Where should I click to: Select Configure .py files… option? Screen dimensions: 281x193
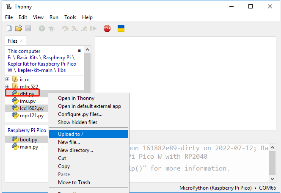[89, 114]
